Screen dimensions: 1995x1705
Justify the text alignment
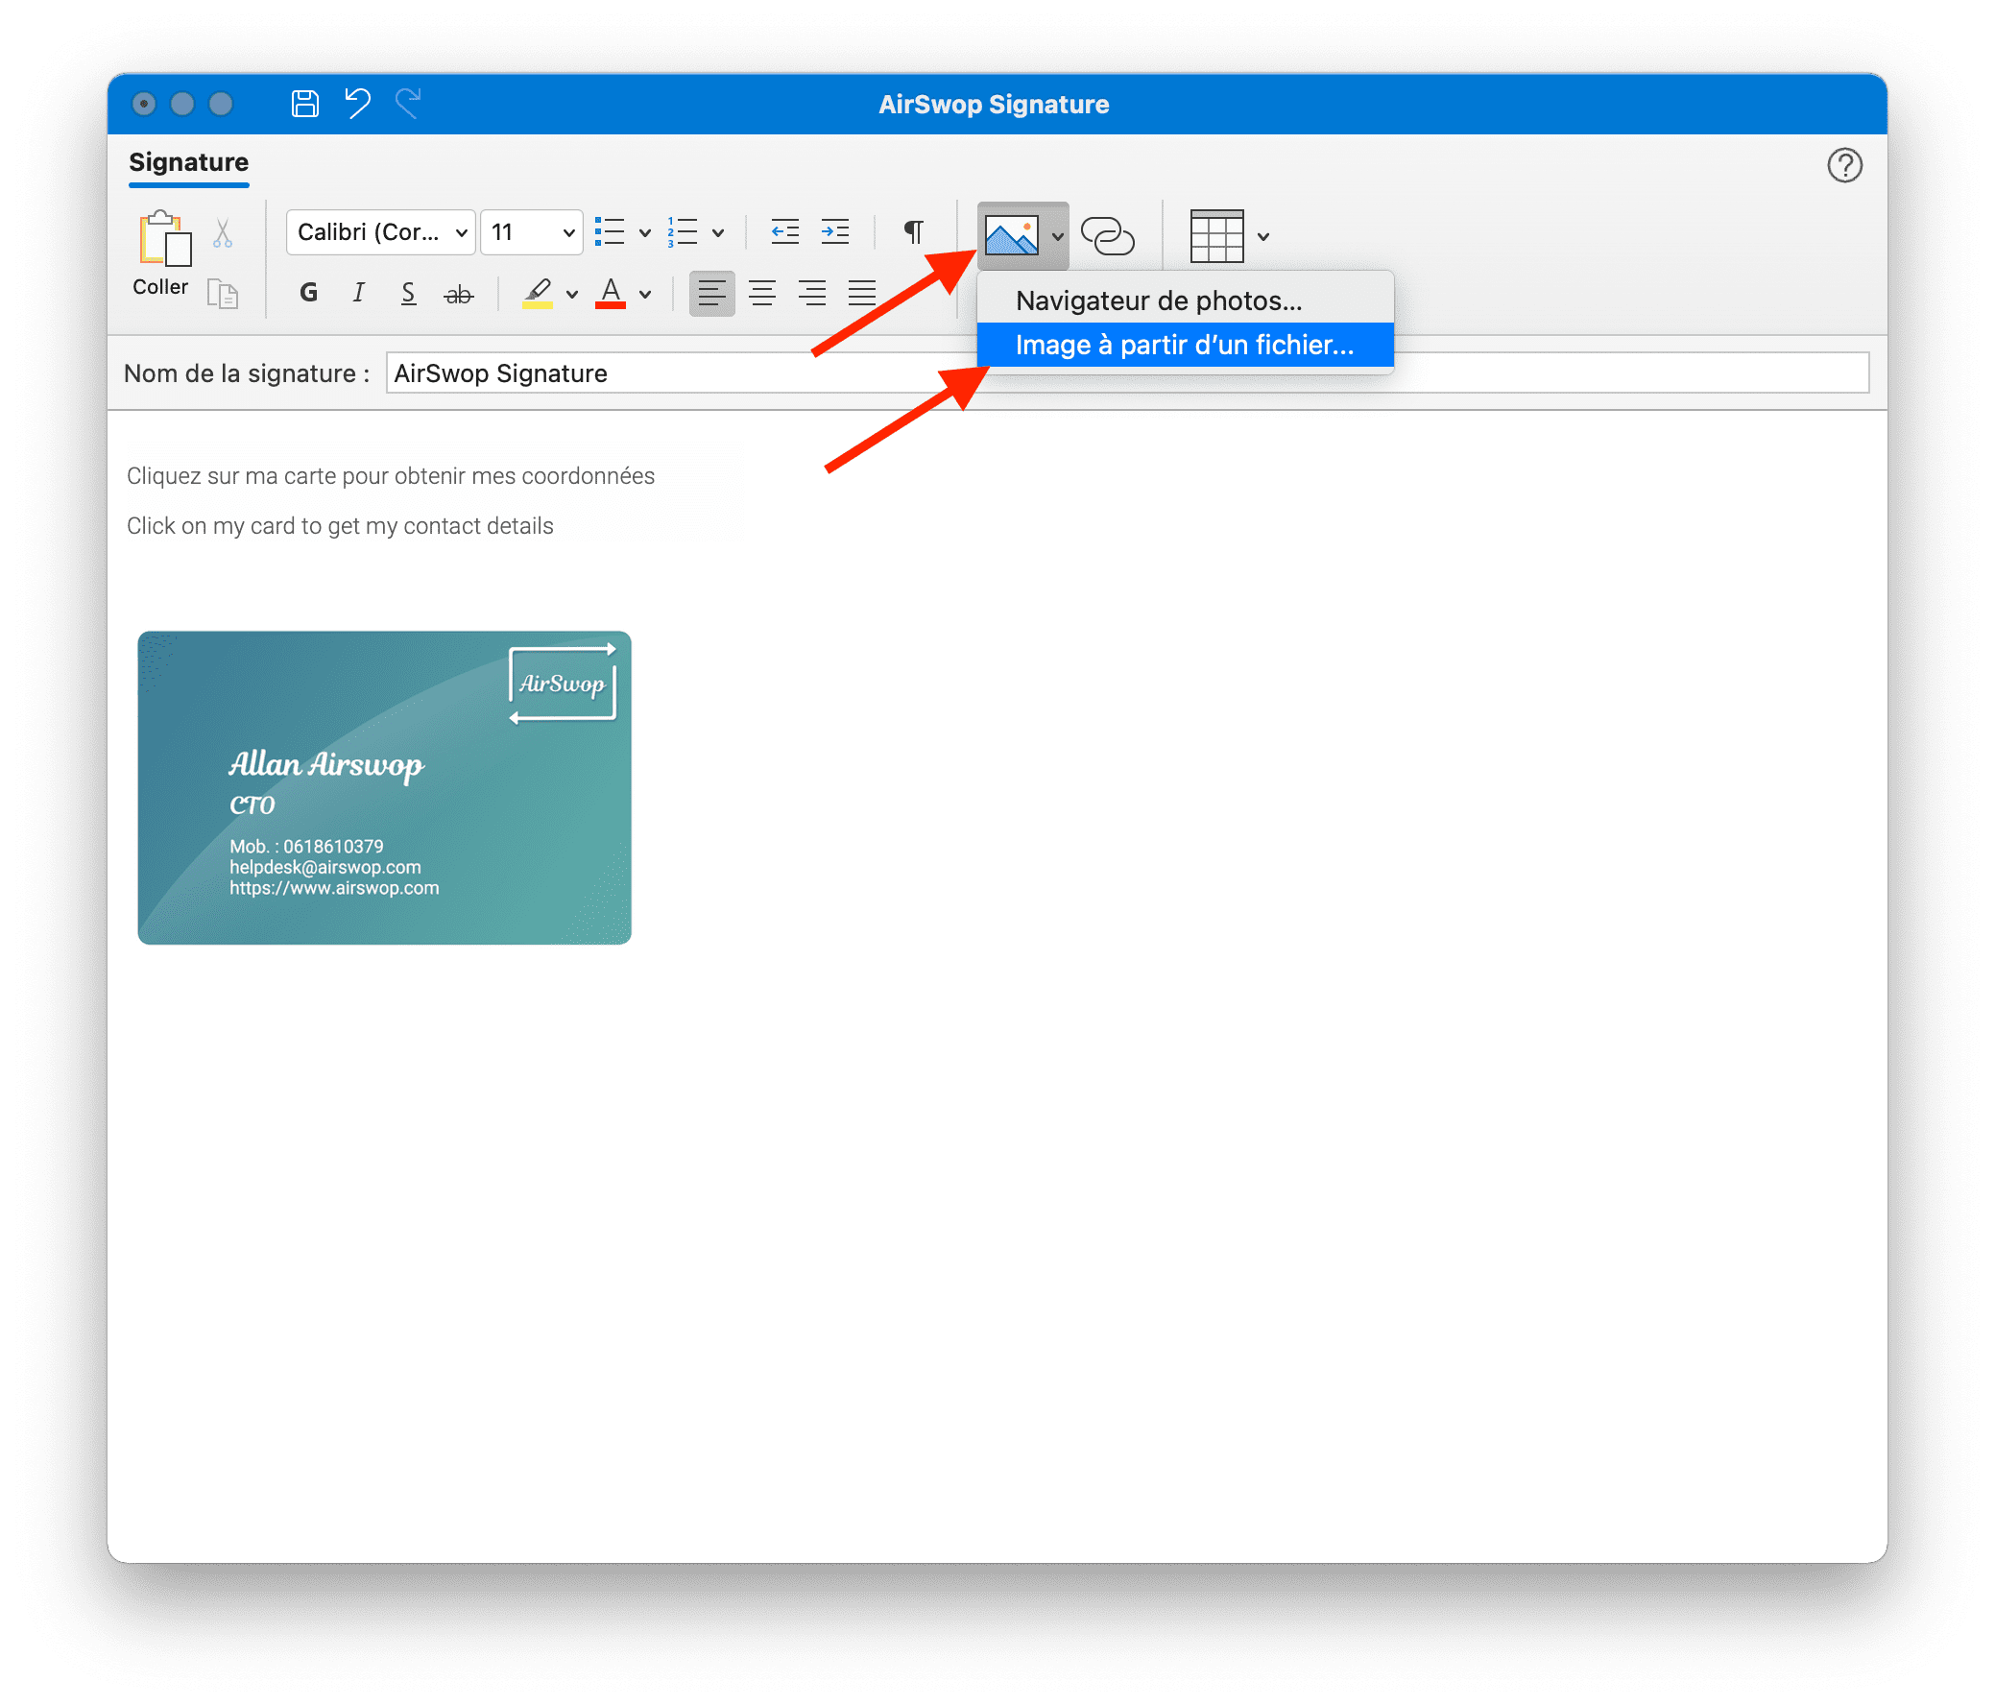(863, 293)
